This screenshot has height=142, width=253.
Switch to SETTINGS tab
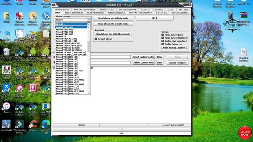[183, 9]
